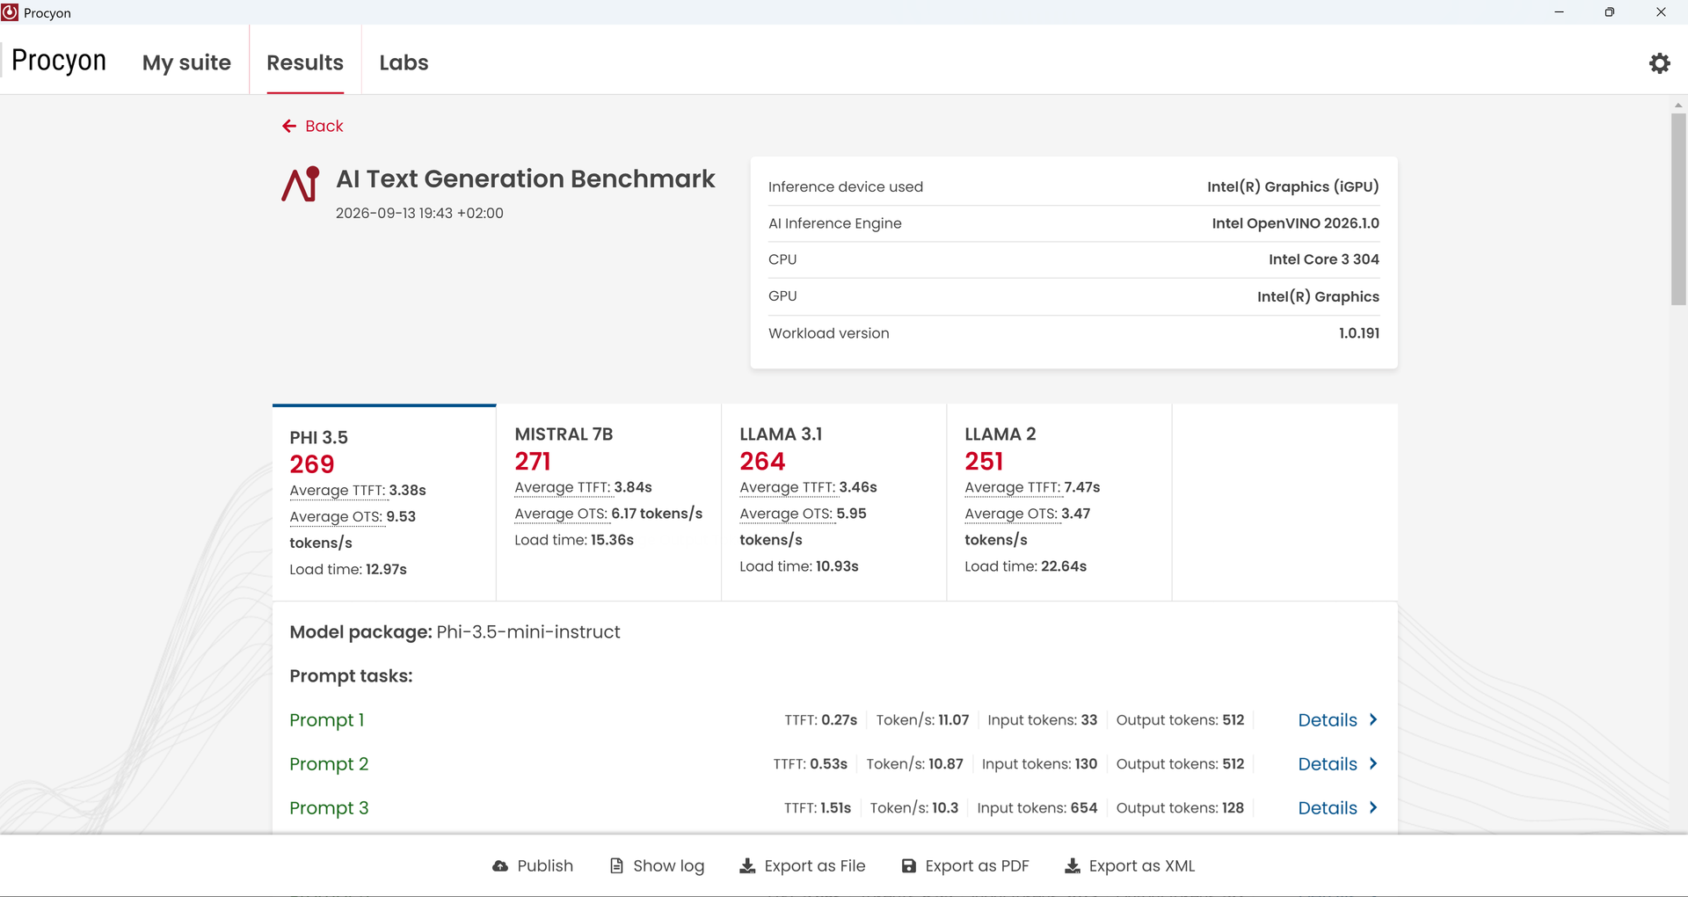Click the Publish button label

tap(545, 866)
